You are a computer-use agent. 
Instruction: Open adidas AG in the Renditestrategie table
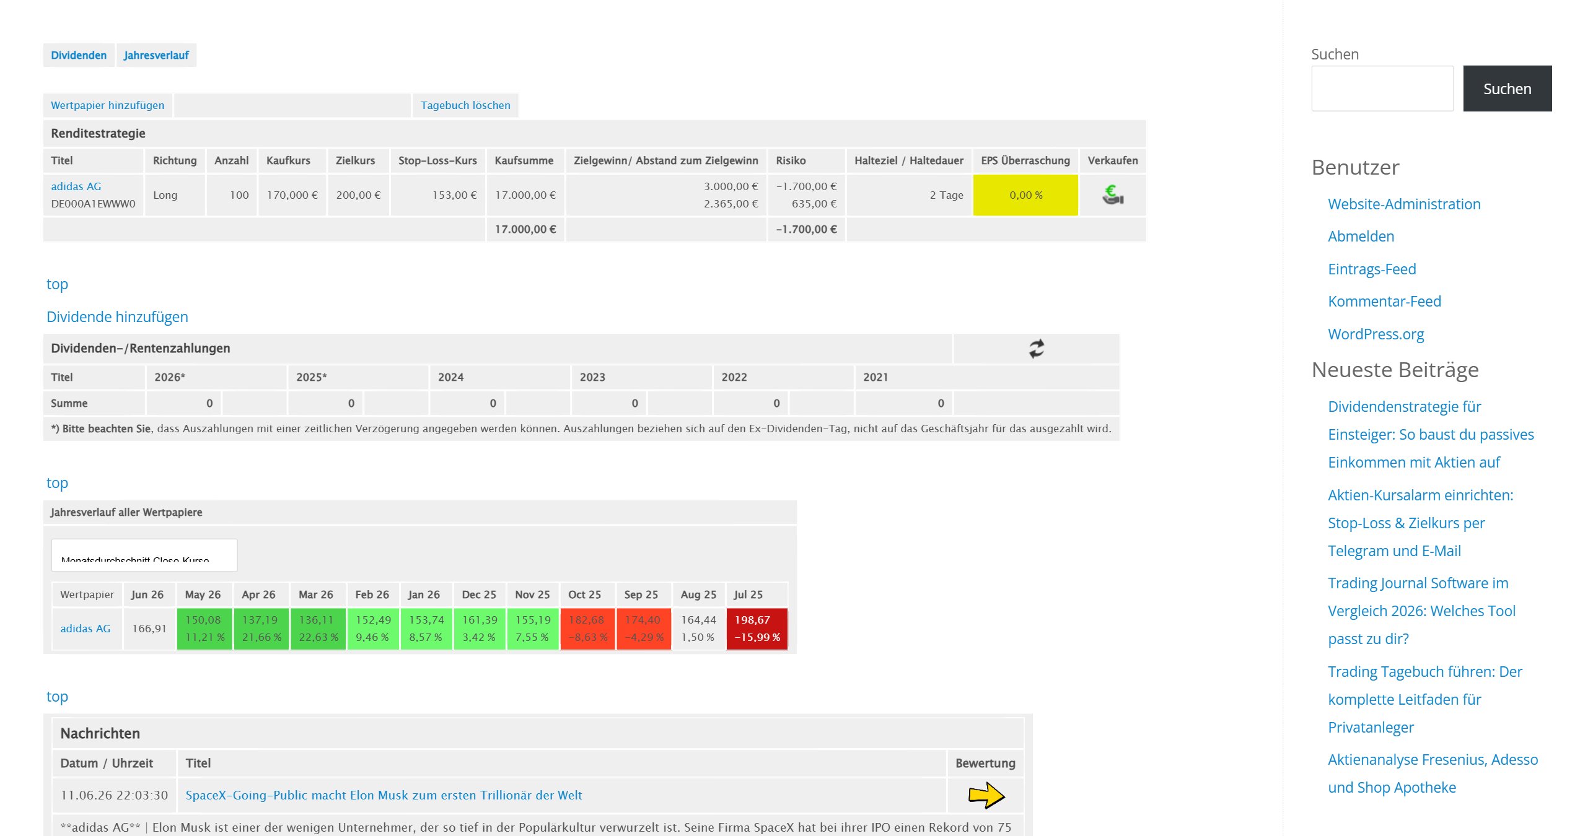76,186
